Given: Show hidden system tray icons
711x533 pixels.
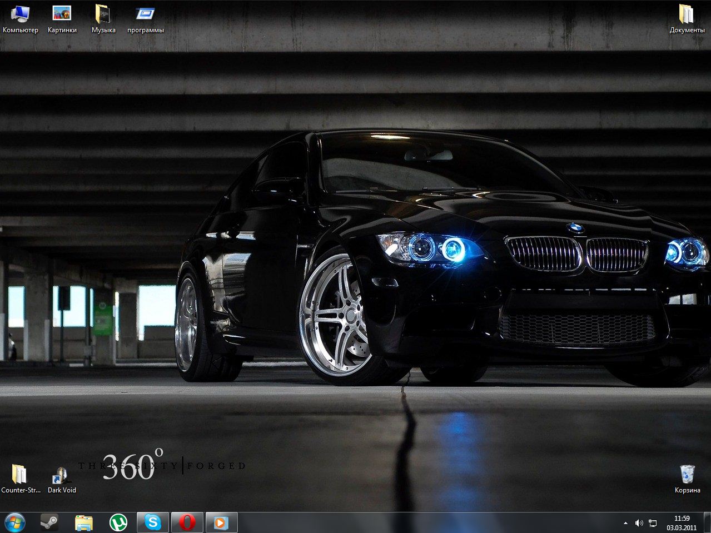Looking at the screenshot, I should pos(625,523).
